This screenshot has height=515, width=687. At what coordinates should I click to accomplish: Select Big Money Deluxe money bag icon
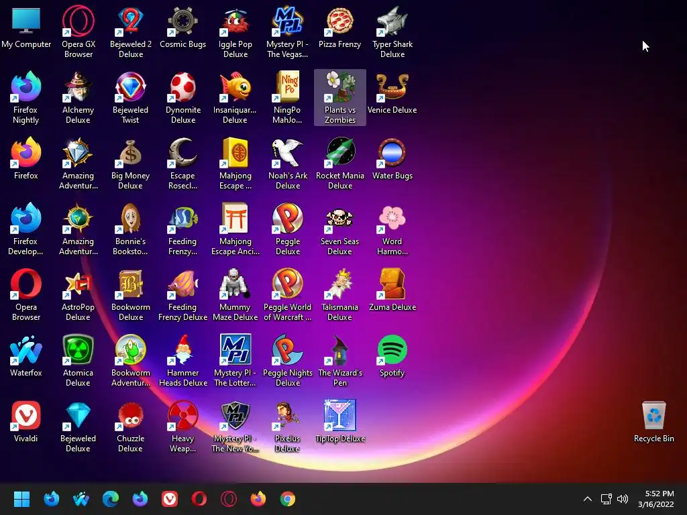131,163
